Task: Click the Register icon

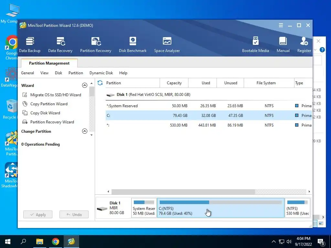Action: tap(304, 45)
